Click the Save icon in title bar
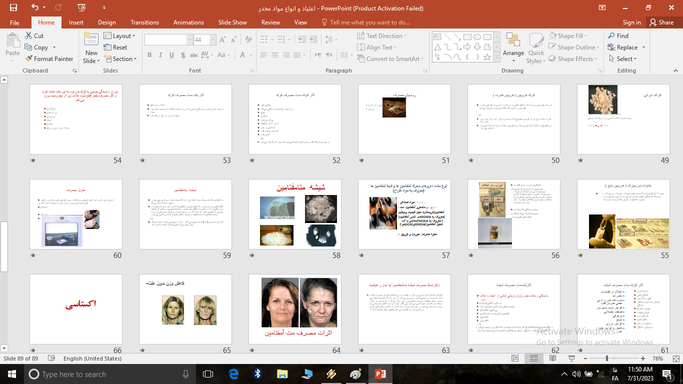Image resolution: width=683 pixels, height=384 pixels. (13, 7)
